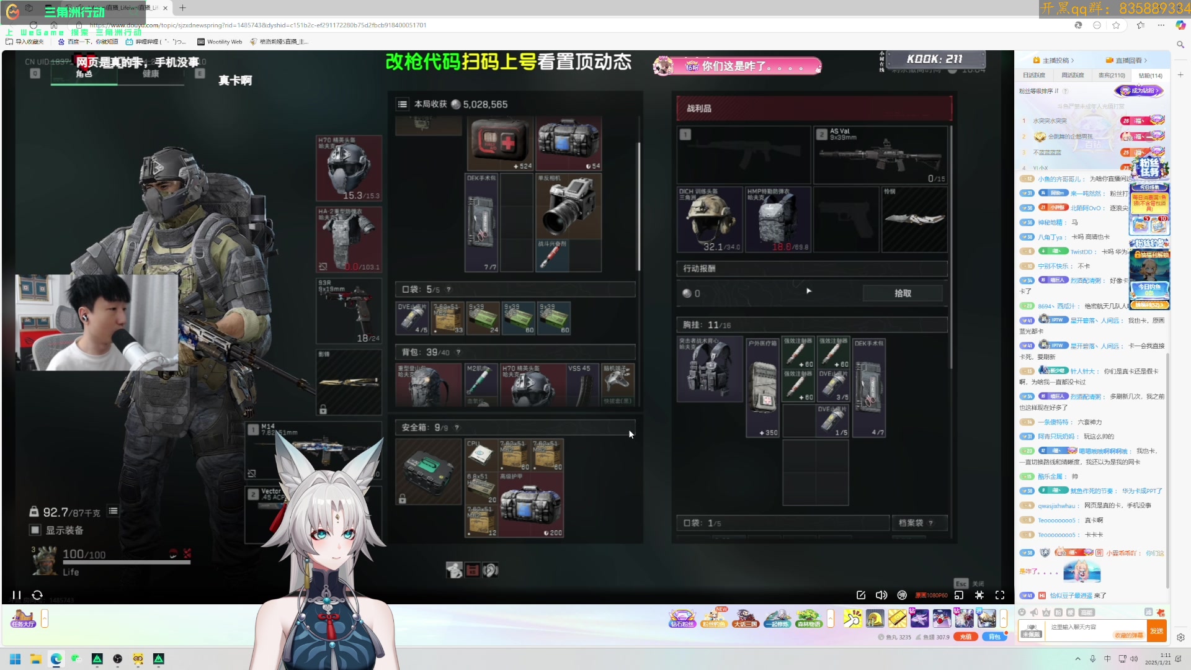Open the Wootility Web bookmark

click(x=220, y=42)
